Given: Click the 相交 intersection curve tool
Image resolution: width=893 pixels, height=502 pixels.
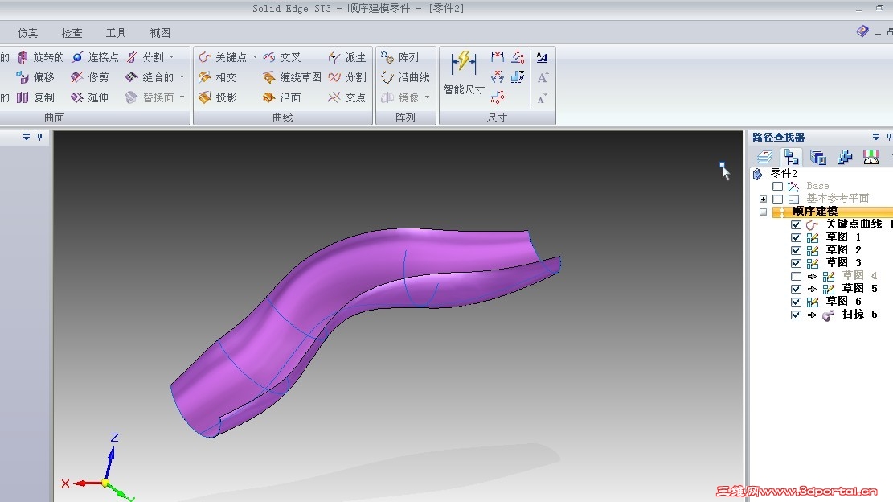Looking at the screenshot, I should pyautogui.click(x=218, y=77).
